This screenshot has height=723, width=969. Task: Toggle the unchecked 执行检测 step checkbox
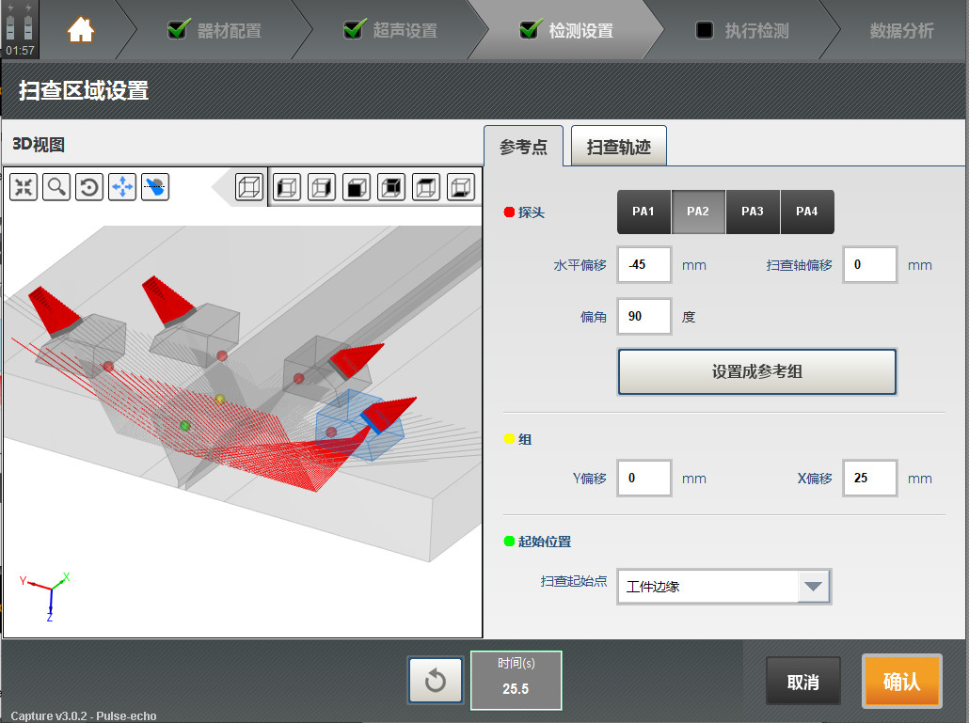704,30
